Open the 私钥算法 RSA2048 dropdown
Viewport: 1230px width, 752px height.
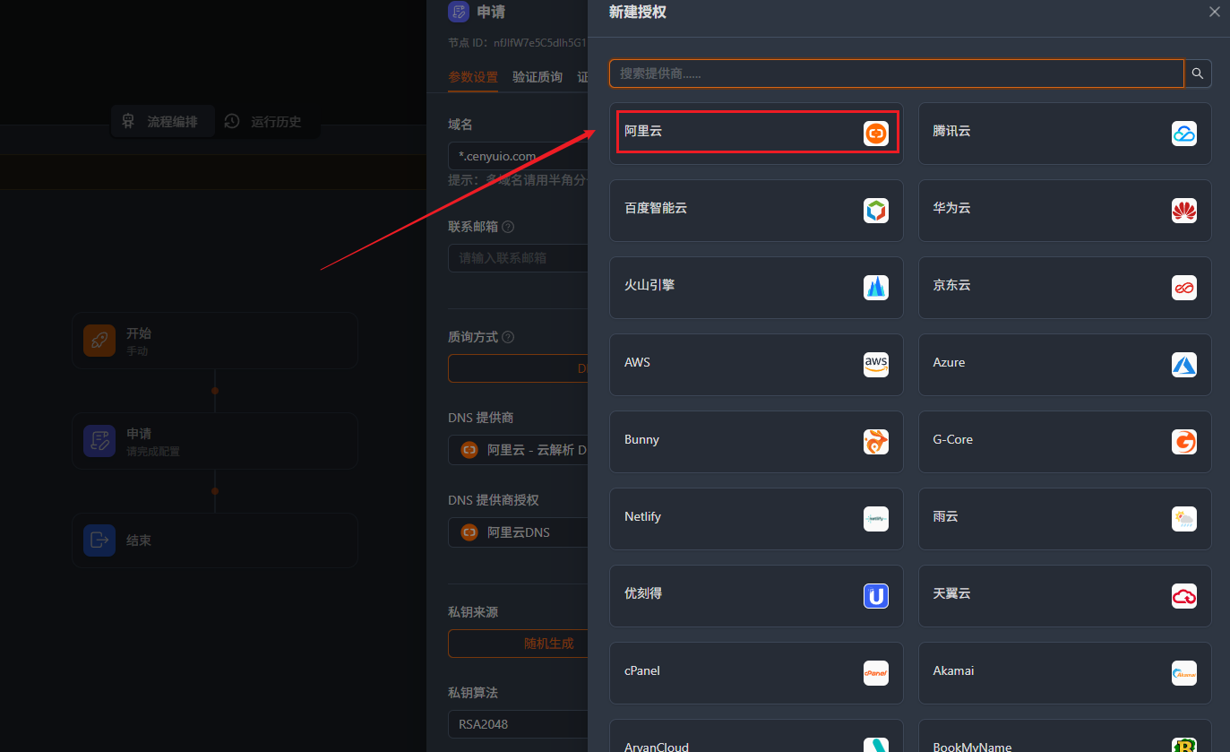[520, 723]
